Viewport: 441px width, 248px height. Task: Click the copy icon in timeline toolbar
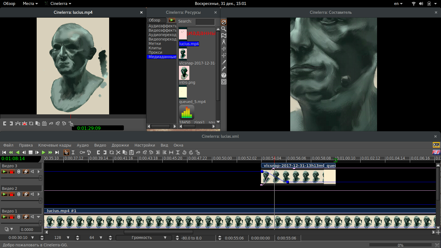click(125, 152)
